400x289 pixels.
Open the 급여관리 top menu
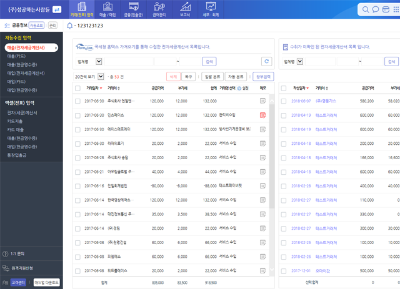coord(159,9)
